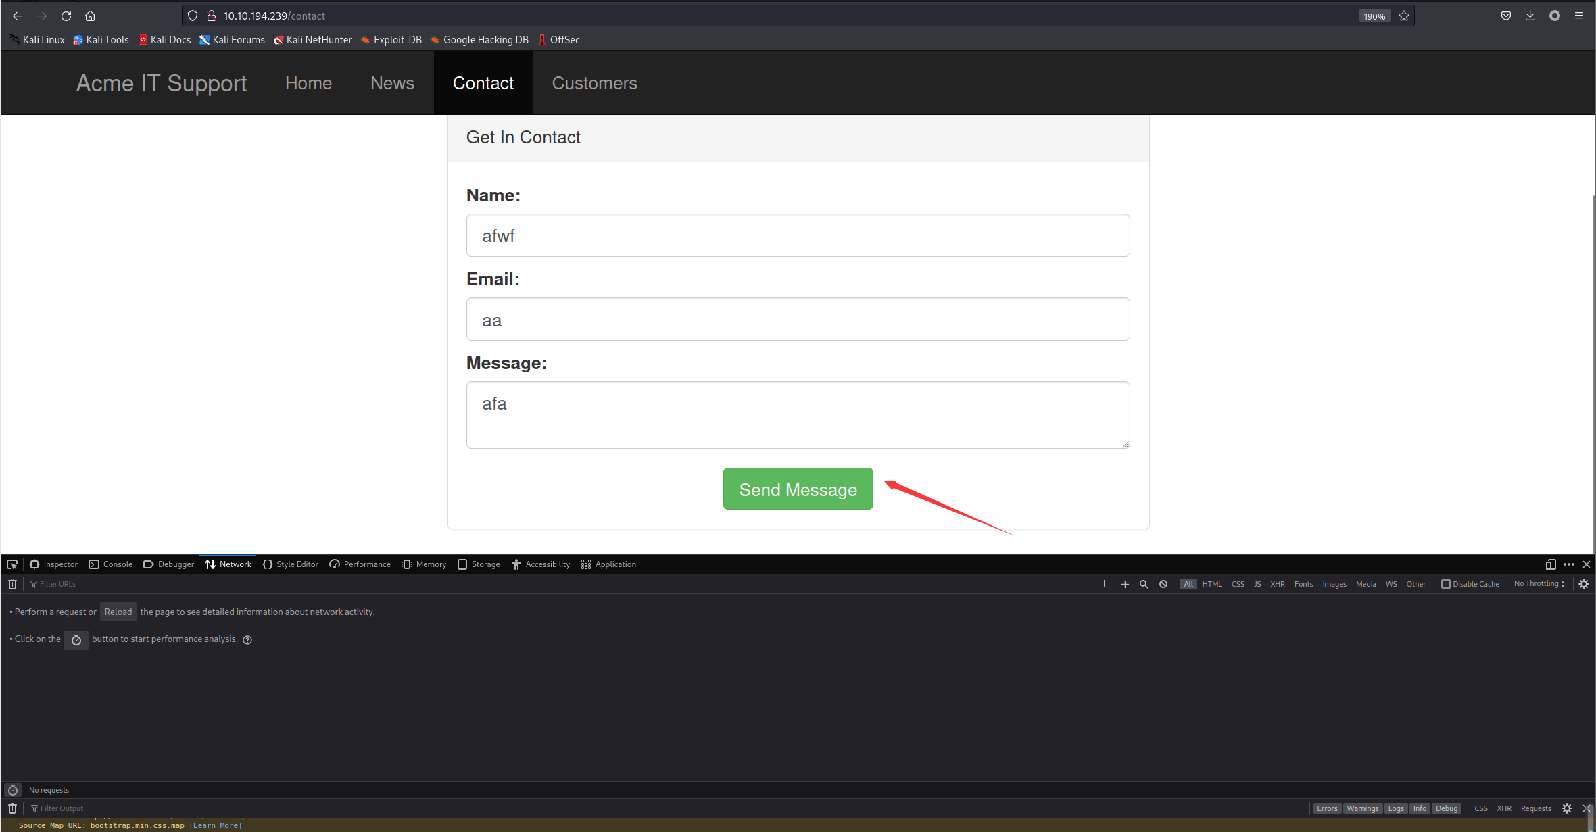Toggle responsive design mode icon
The image size is (1596, 832).
click(x=1551, y=564)
